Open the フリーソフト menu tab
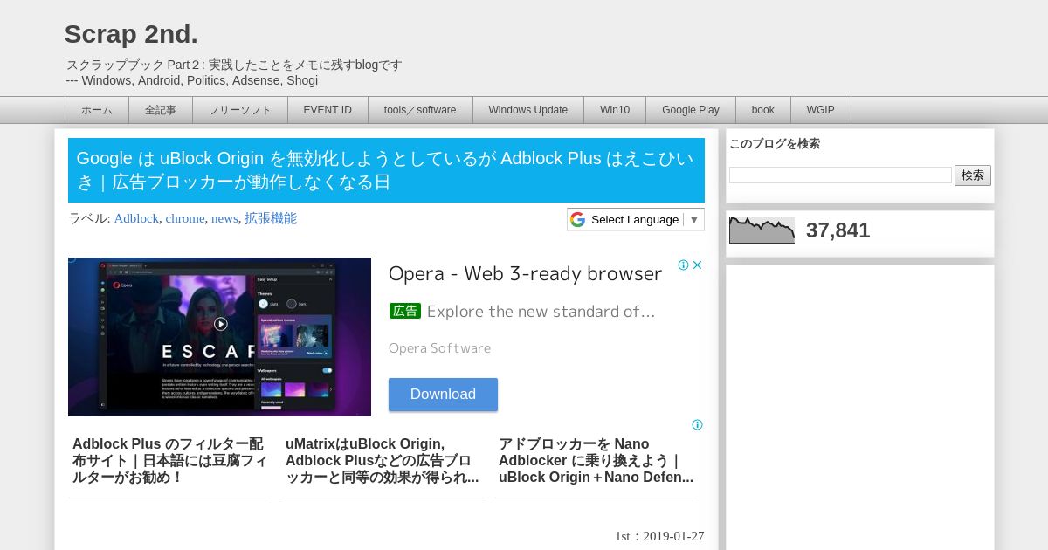This screenshot has height=550, width=1048. [239, 110]
